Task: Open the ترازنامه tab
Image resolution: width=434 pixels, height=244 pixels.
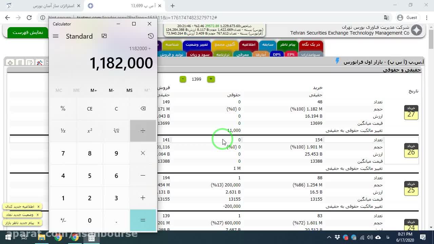Action: 223,54
